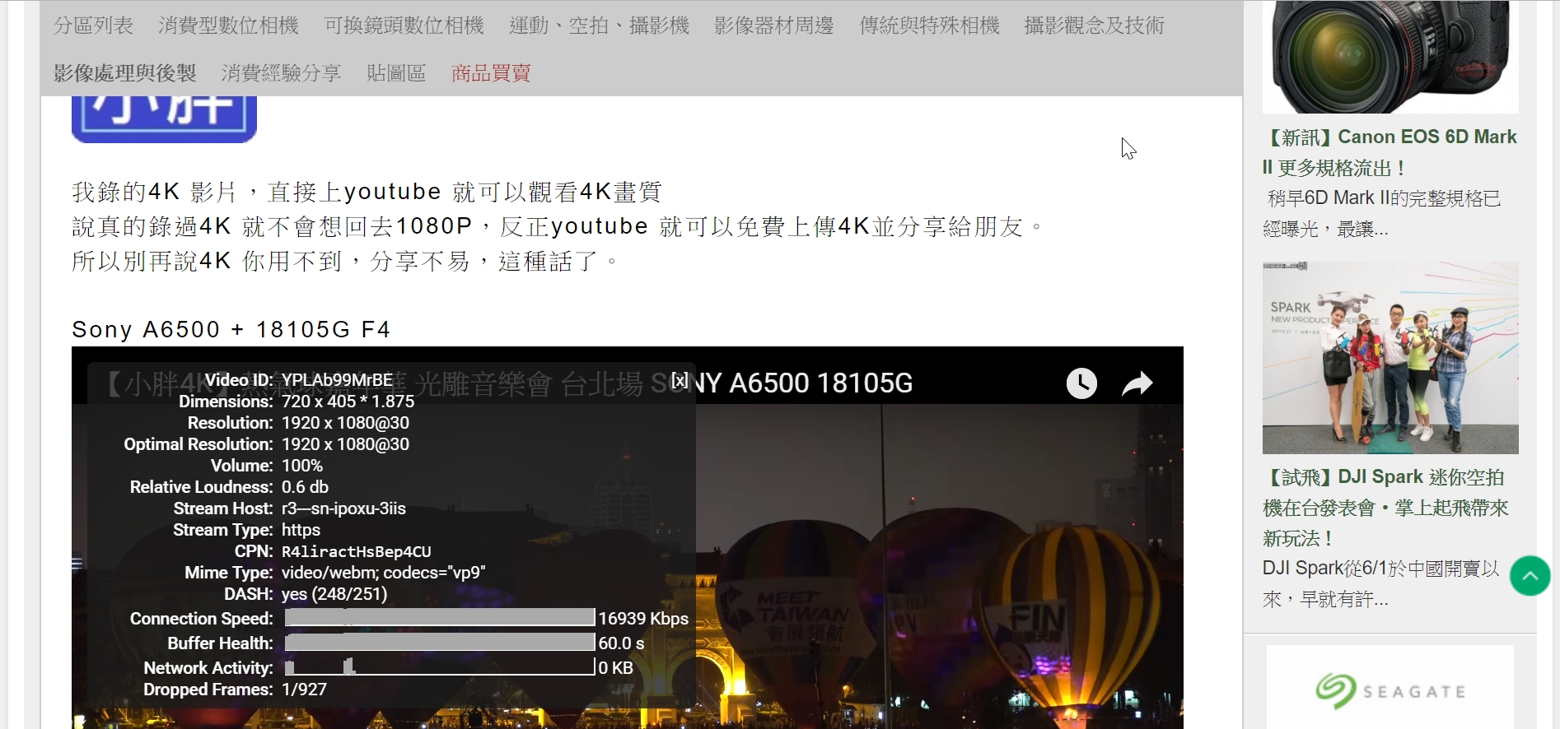Open 可換鏡頭數位相機 section
The image size is (1560, 729).
point(404,26)
